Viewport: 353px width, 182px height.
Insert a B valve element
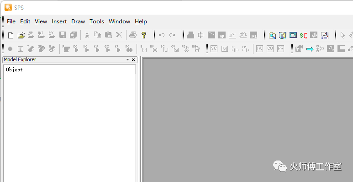click(144, 48)
